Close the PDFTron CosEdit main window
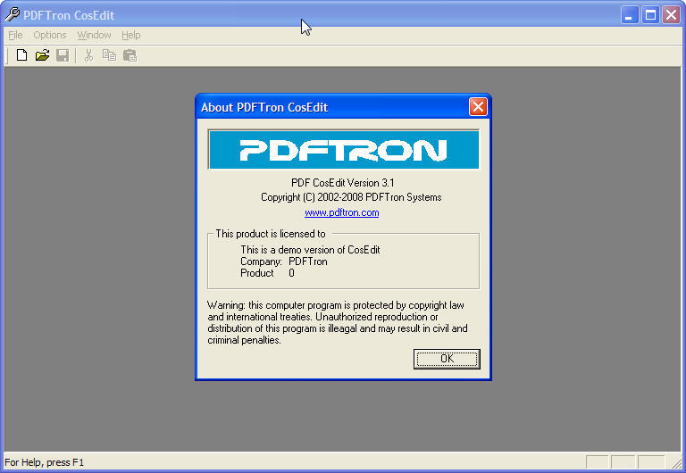The image size is (686, 473). [671, 15]
